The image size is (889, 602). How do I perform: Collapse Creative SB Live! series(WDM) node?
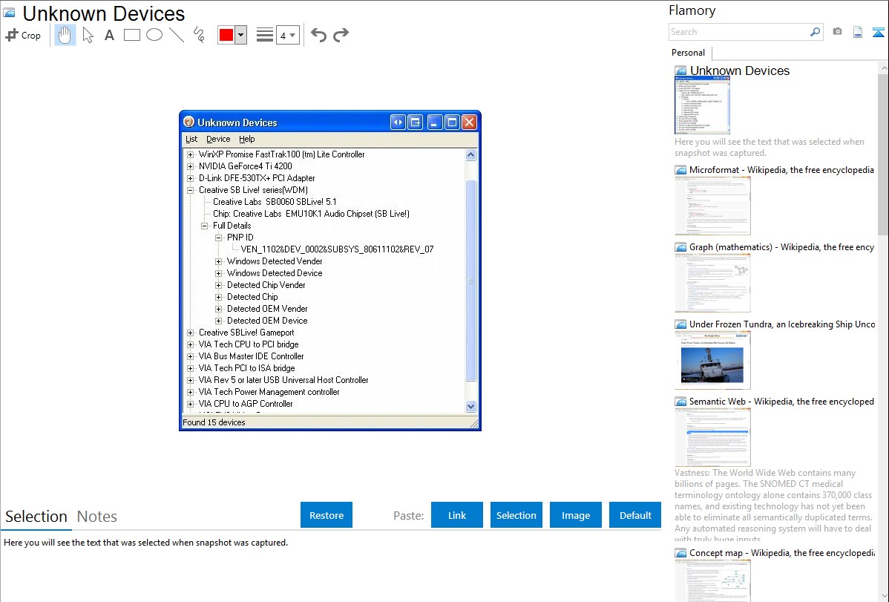(x=191, y=190)
